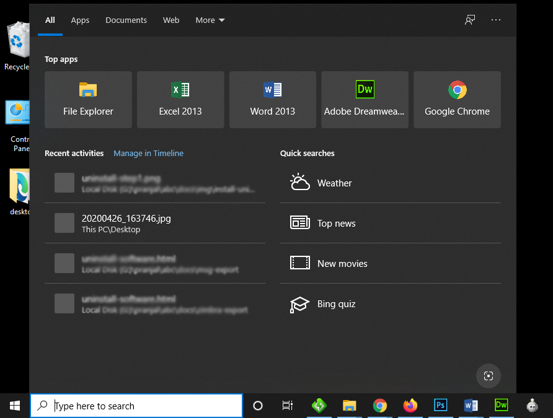Open Word 2013 tile in Top apps
553x418 pixels.
(273, 100)
